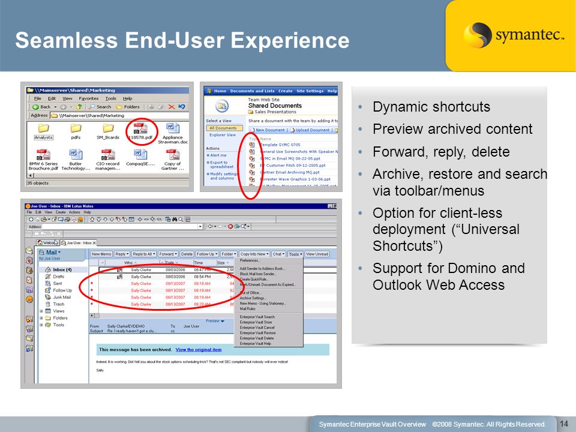Expand the Folders tree node in Notes
The height and width of the screenshot is (432, 576).
point(41,318)
